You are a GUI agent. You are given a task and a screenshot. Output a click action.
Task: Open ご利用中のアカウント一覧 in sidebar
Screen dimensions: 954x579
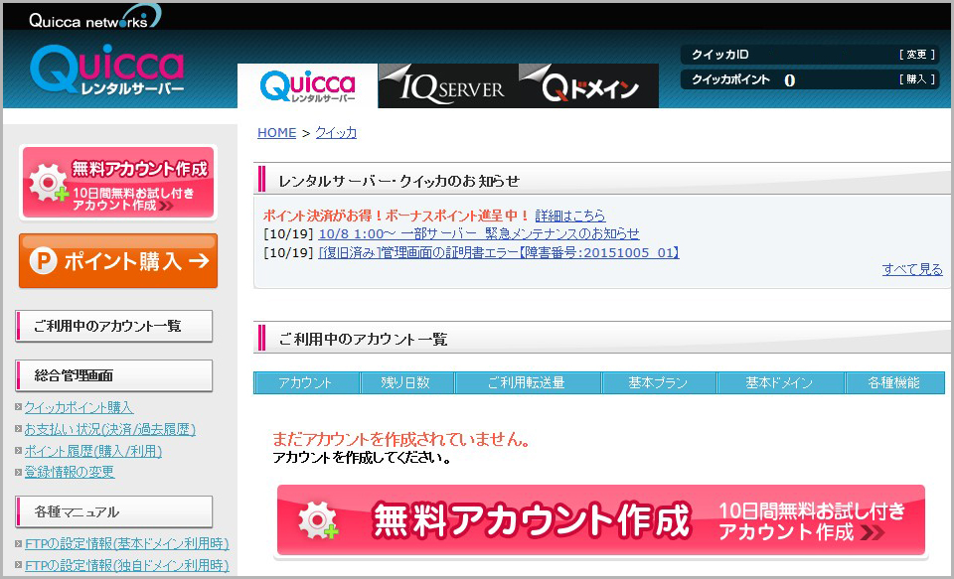(113, 326)
